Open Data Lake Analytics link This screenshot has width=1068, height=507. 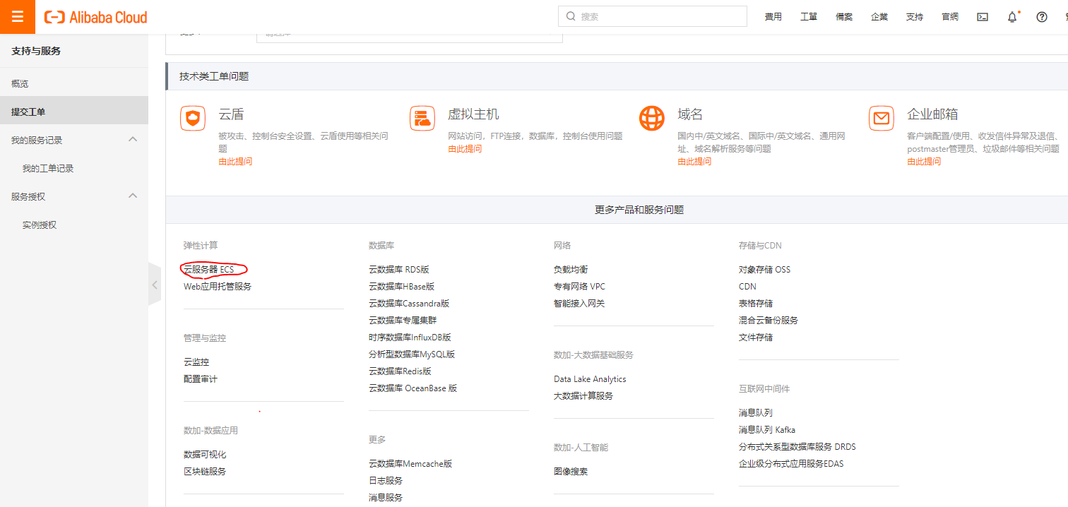pyautogui.click(x=590, y=379)
